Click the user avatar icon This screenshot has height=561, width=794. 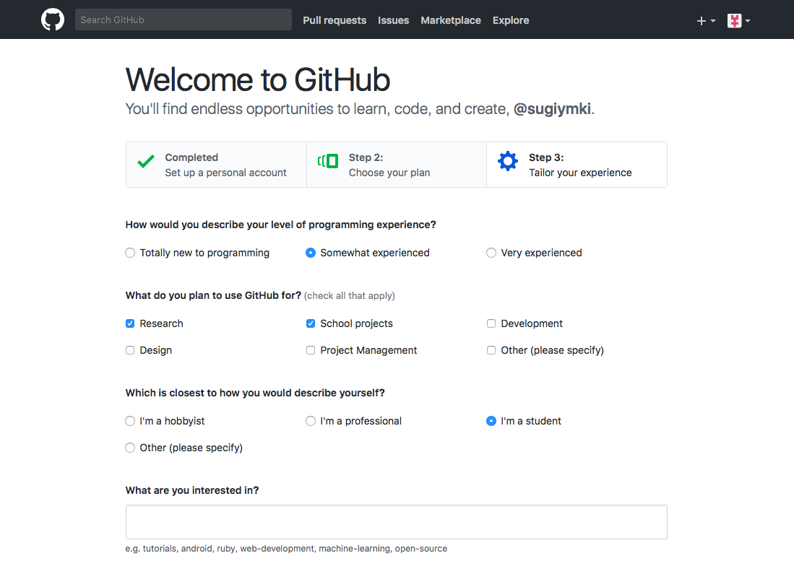(734, 21)
